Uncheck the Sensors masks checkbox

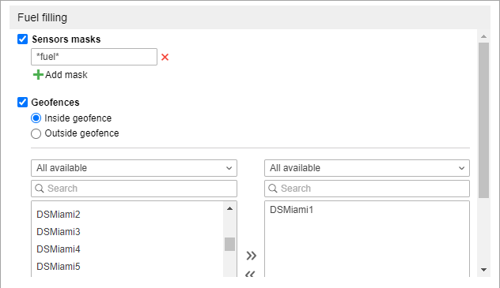click(22, 39)
